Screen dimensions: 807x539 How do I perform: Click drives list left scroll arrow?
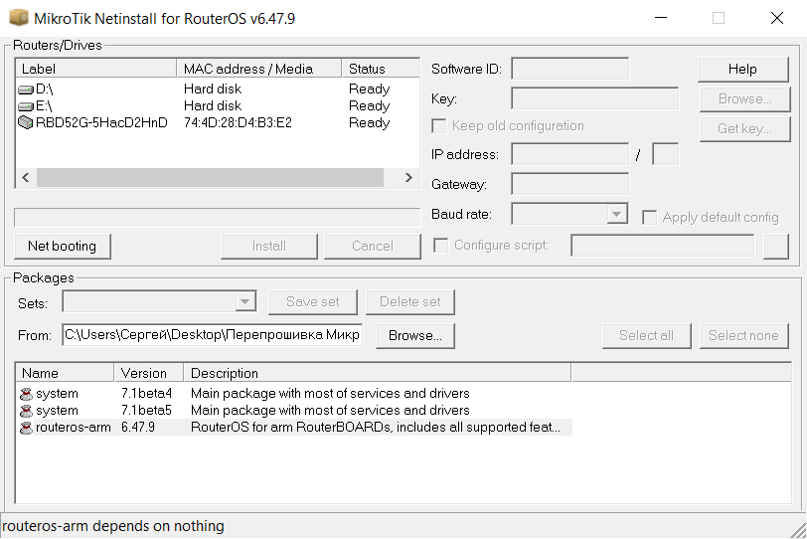[26, 178]
